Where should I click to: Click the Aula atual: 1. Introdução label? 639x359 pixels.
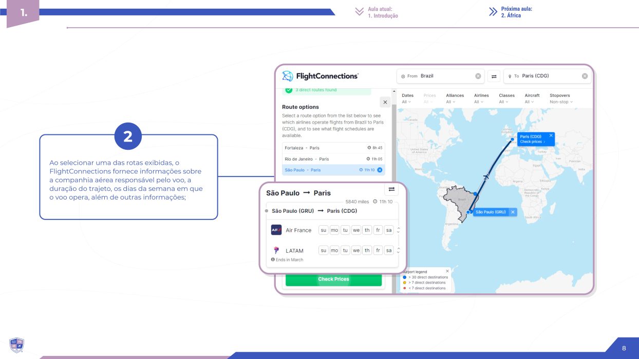[x=383, y=12]
